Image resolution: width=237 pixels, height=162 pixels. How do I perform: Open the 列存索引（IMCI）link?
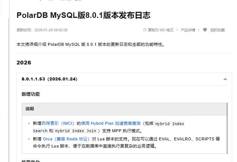[x=58, y=123]
